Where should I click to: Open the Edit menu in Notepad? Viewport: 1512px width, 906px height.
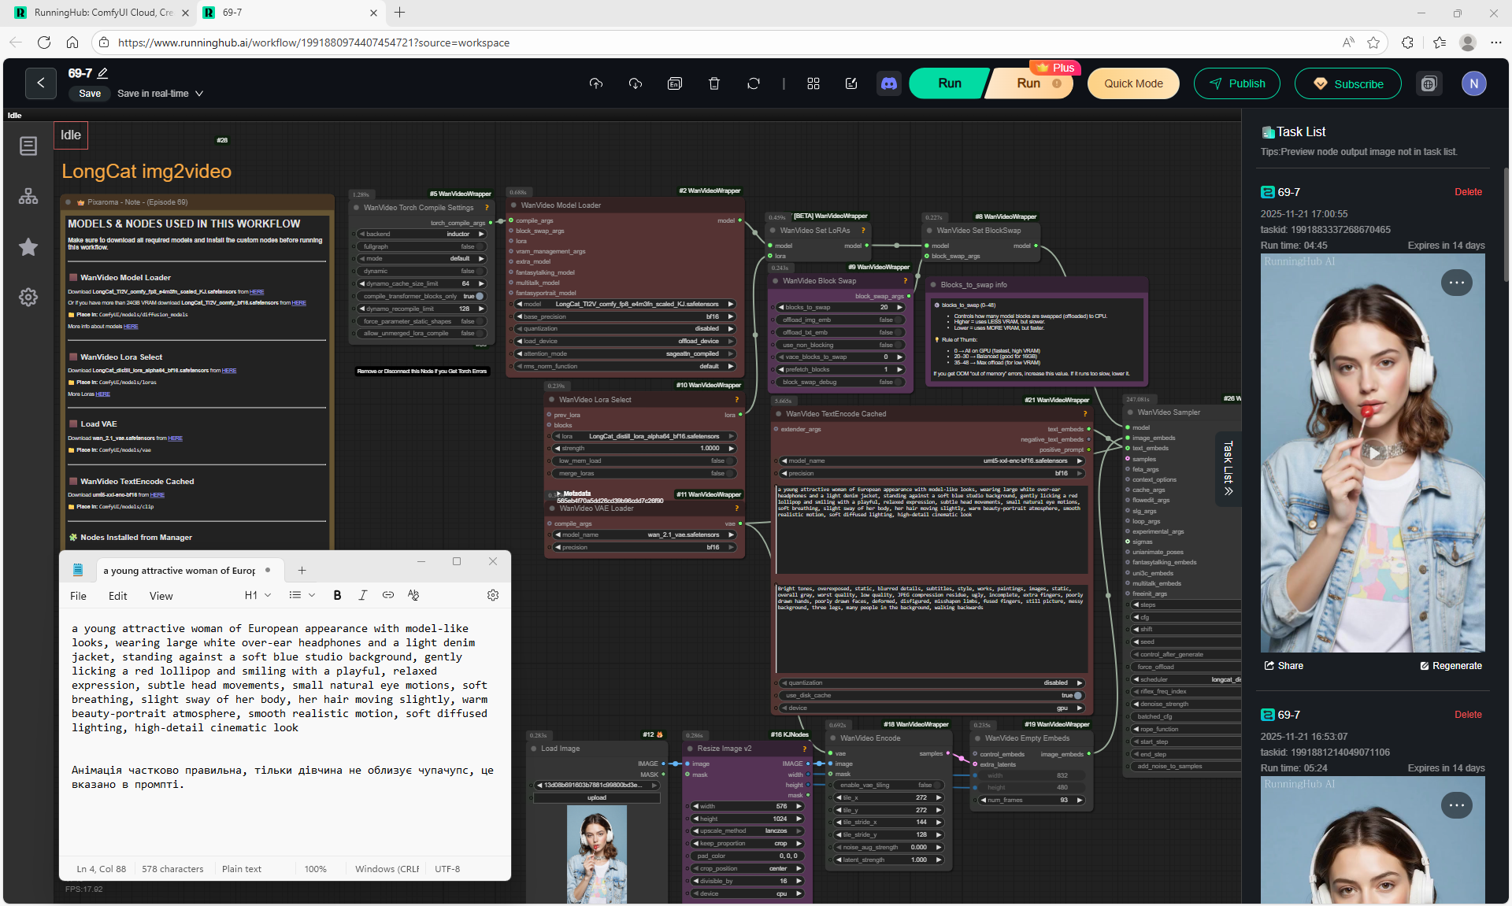point(117,596)
